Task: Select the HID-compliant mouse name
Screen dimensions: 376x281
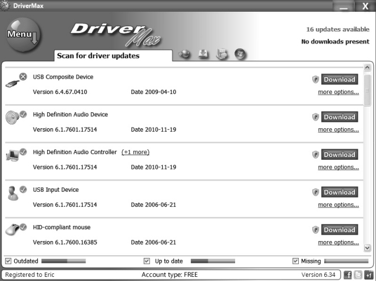Action: pyautogui.click(x=62, y=227)
